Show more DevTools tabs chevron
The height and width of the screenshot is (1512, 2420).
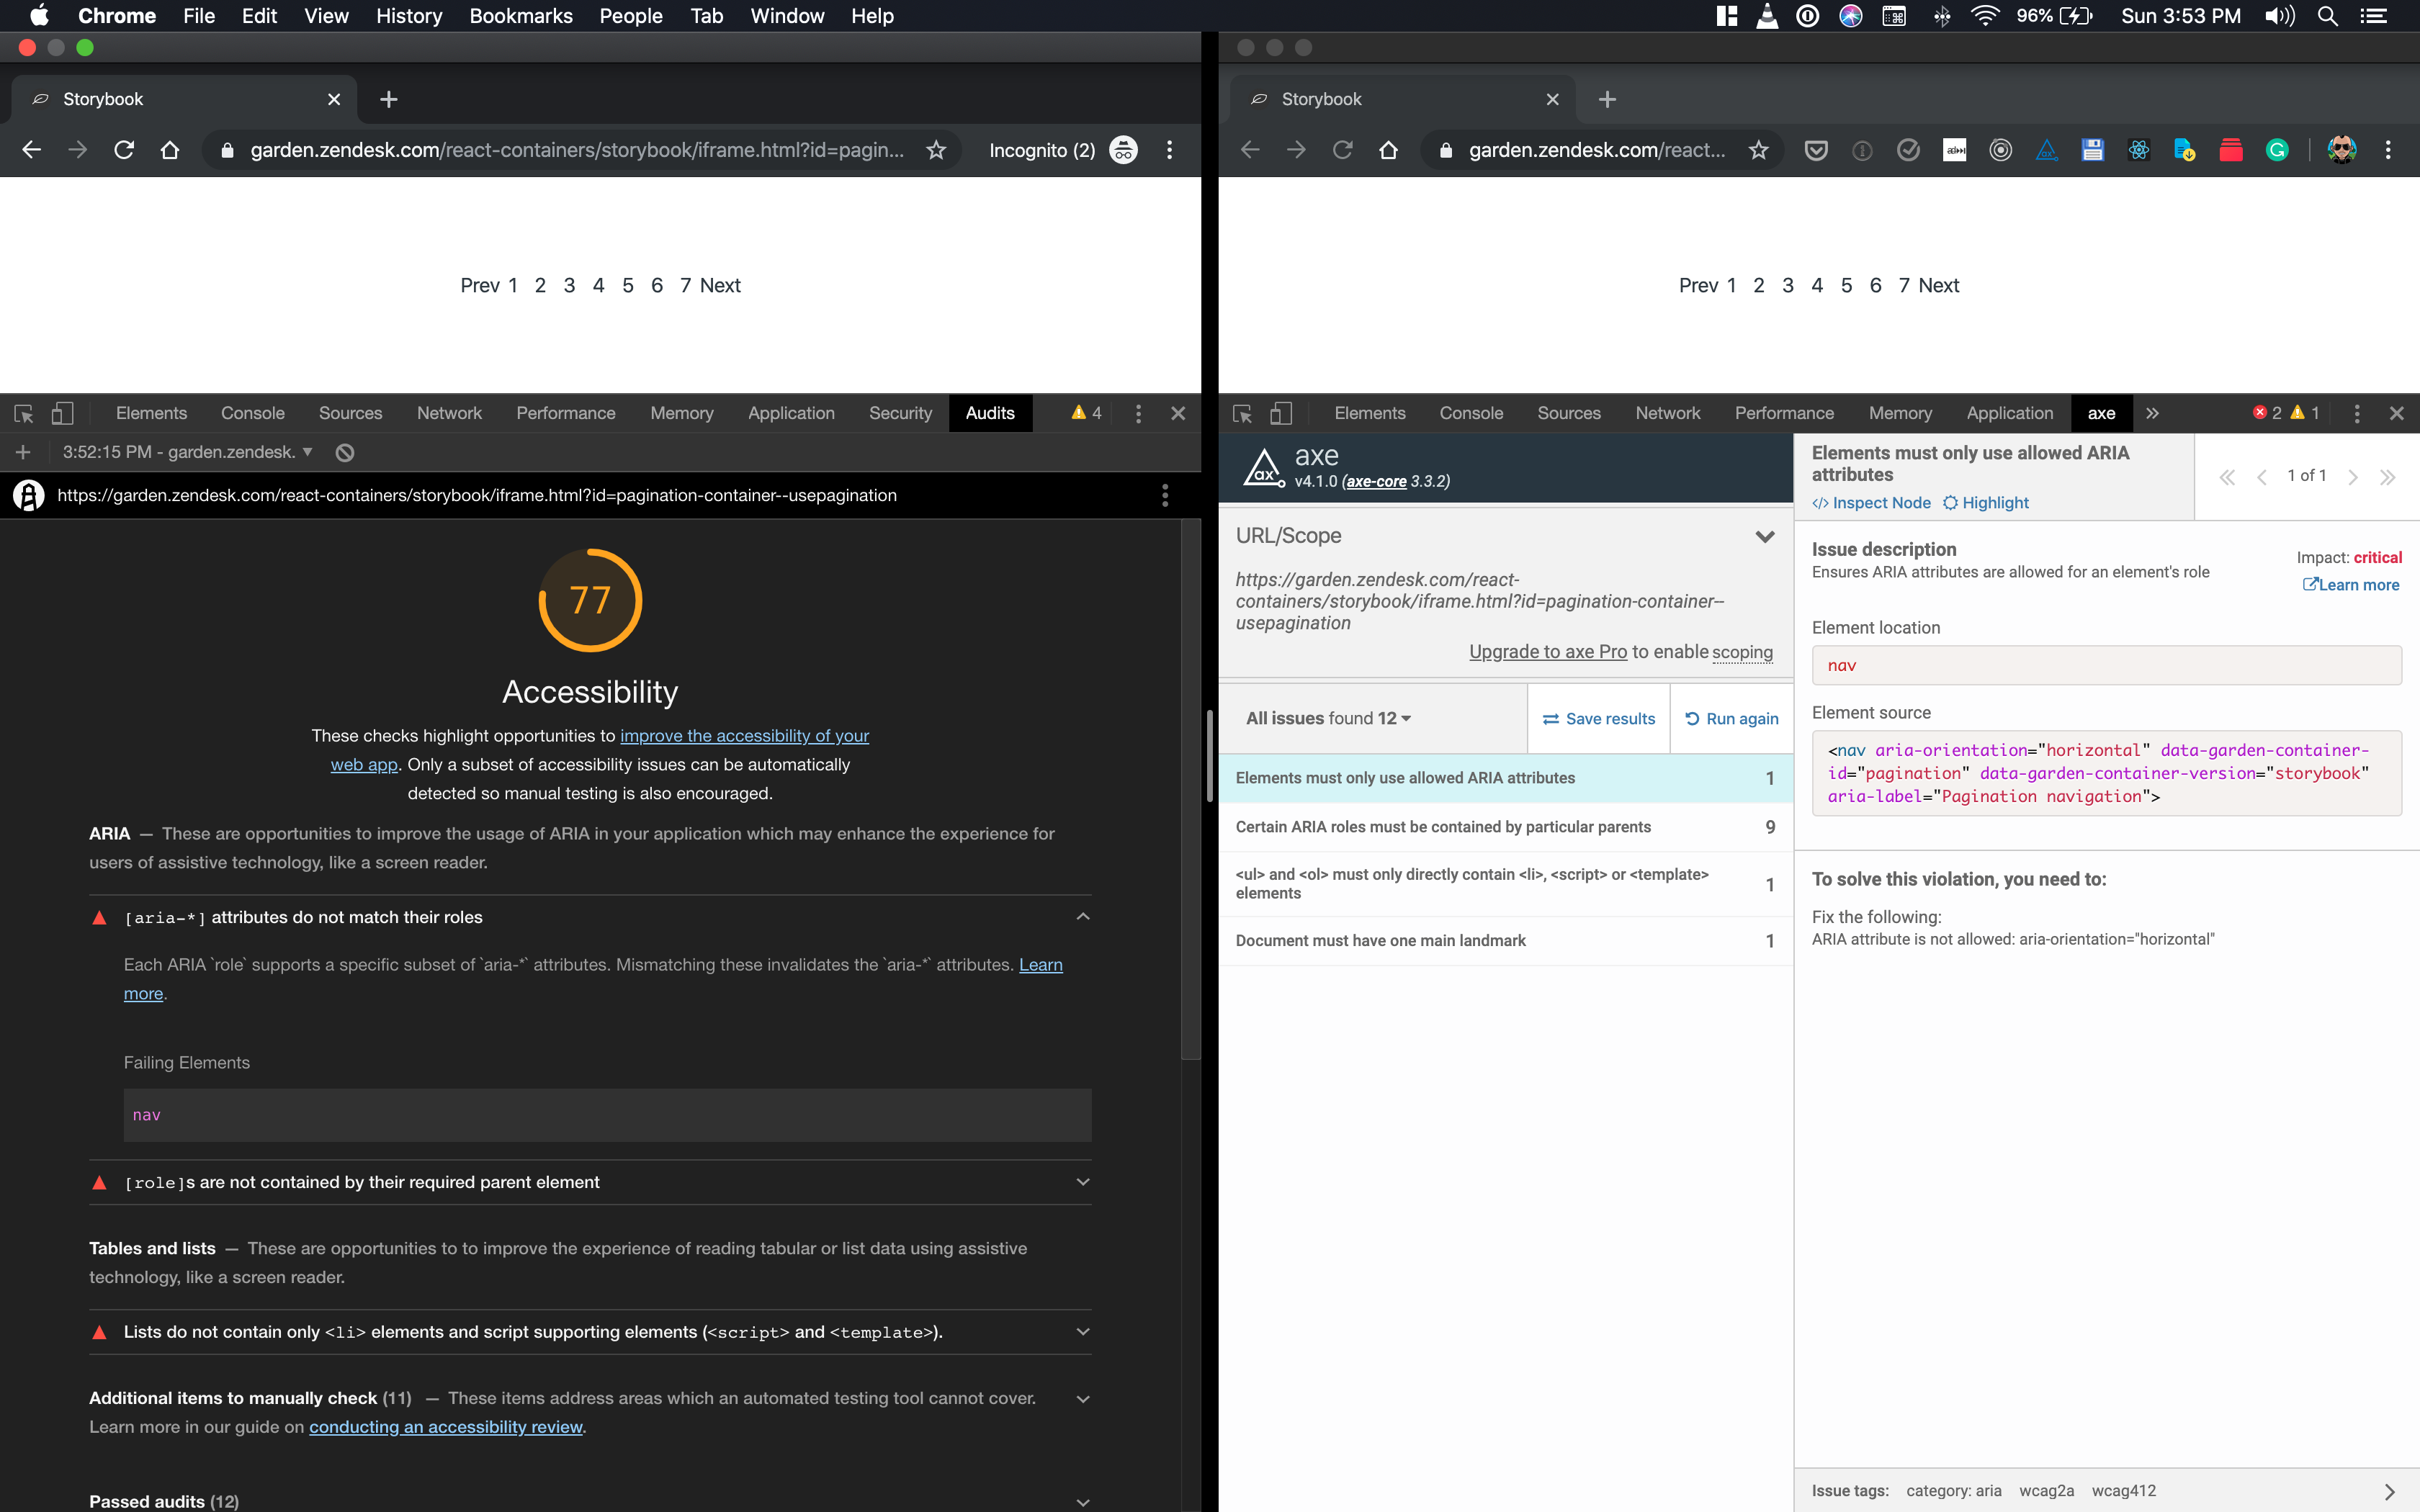point(2152,413)
